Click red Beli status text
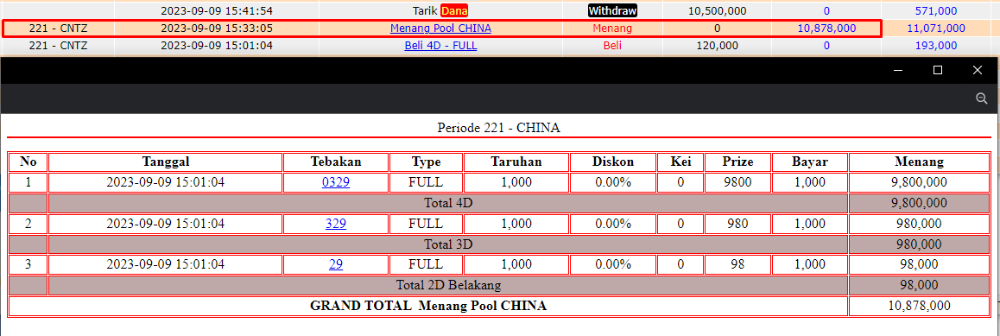Screen dimensions: 1000x336 (x=612, y=45)
